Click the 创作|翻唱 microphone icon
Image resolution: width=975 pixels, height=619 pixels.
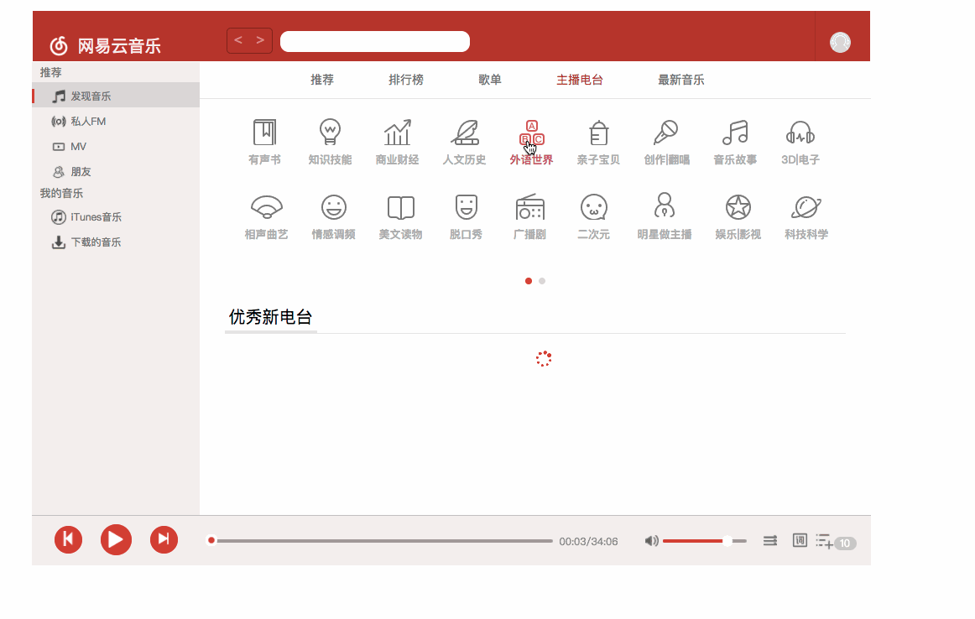tap(666, 133)
